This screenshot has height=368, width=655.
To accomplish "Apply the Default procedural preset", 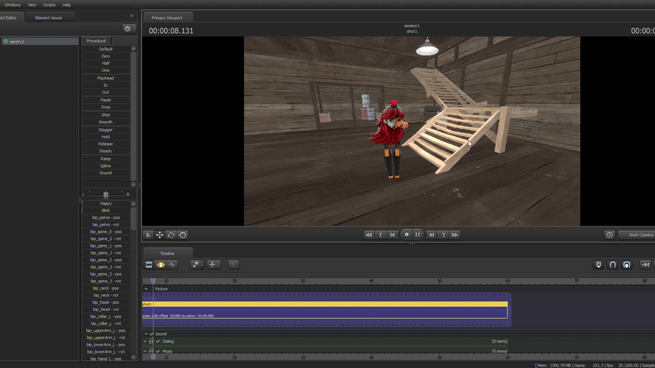I will pyautogui.click(x=105, y=49).
